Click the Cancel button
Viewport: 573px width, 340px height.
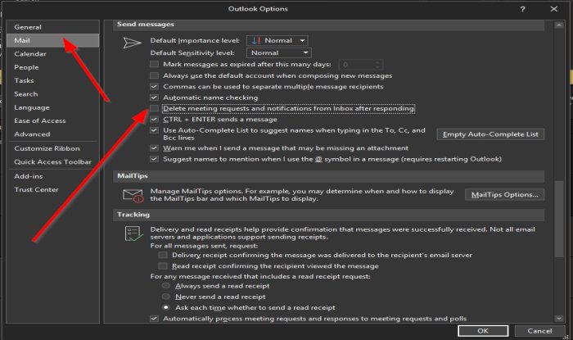[x=539, y=331]
